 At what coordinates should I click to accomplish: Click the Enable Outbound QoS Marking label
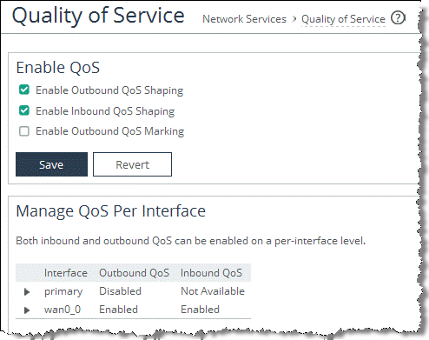tap(110, 131)
